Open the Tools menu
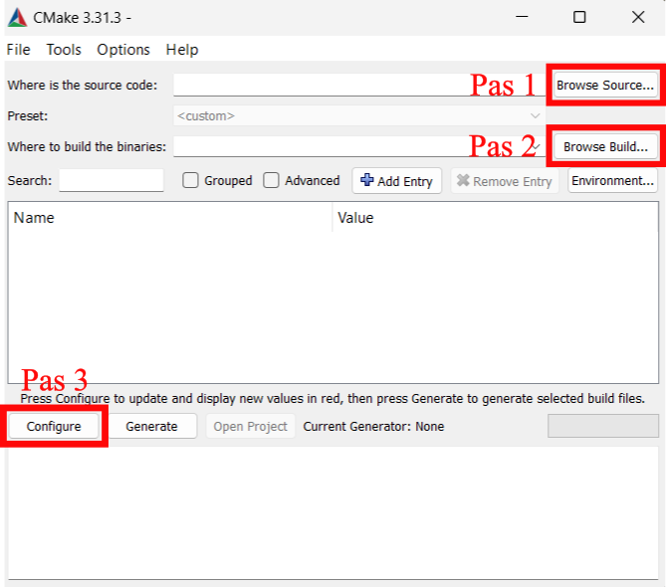This screenshot has height=587, width=666. coord(64,50)
